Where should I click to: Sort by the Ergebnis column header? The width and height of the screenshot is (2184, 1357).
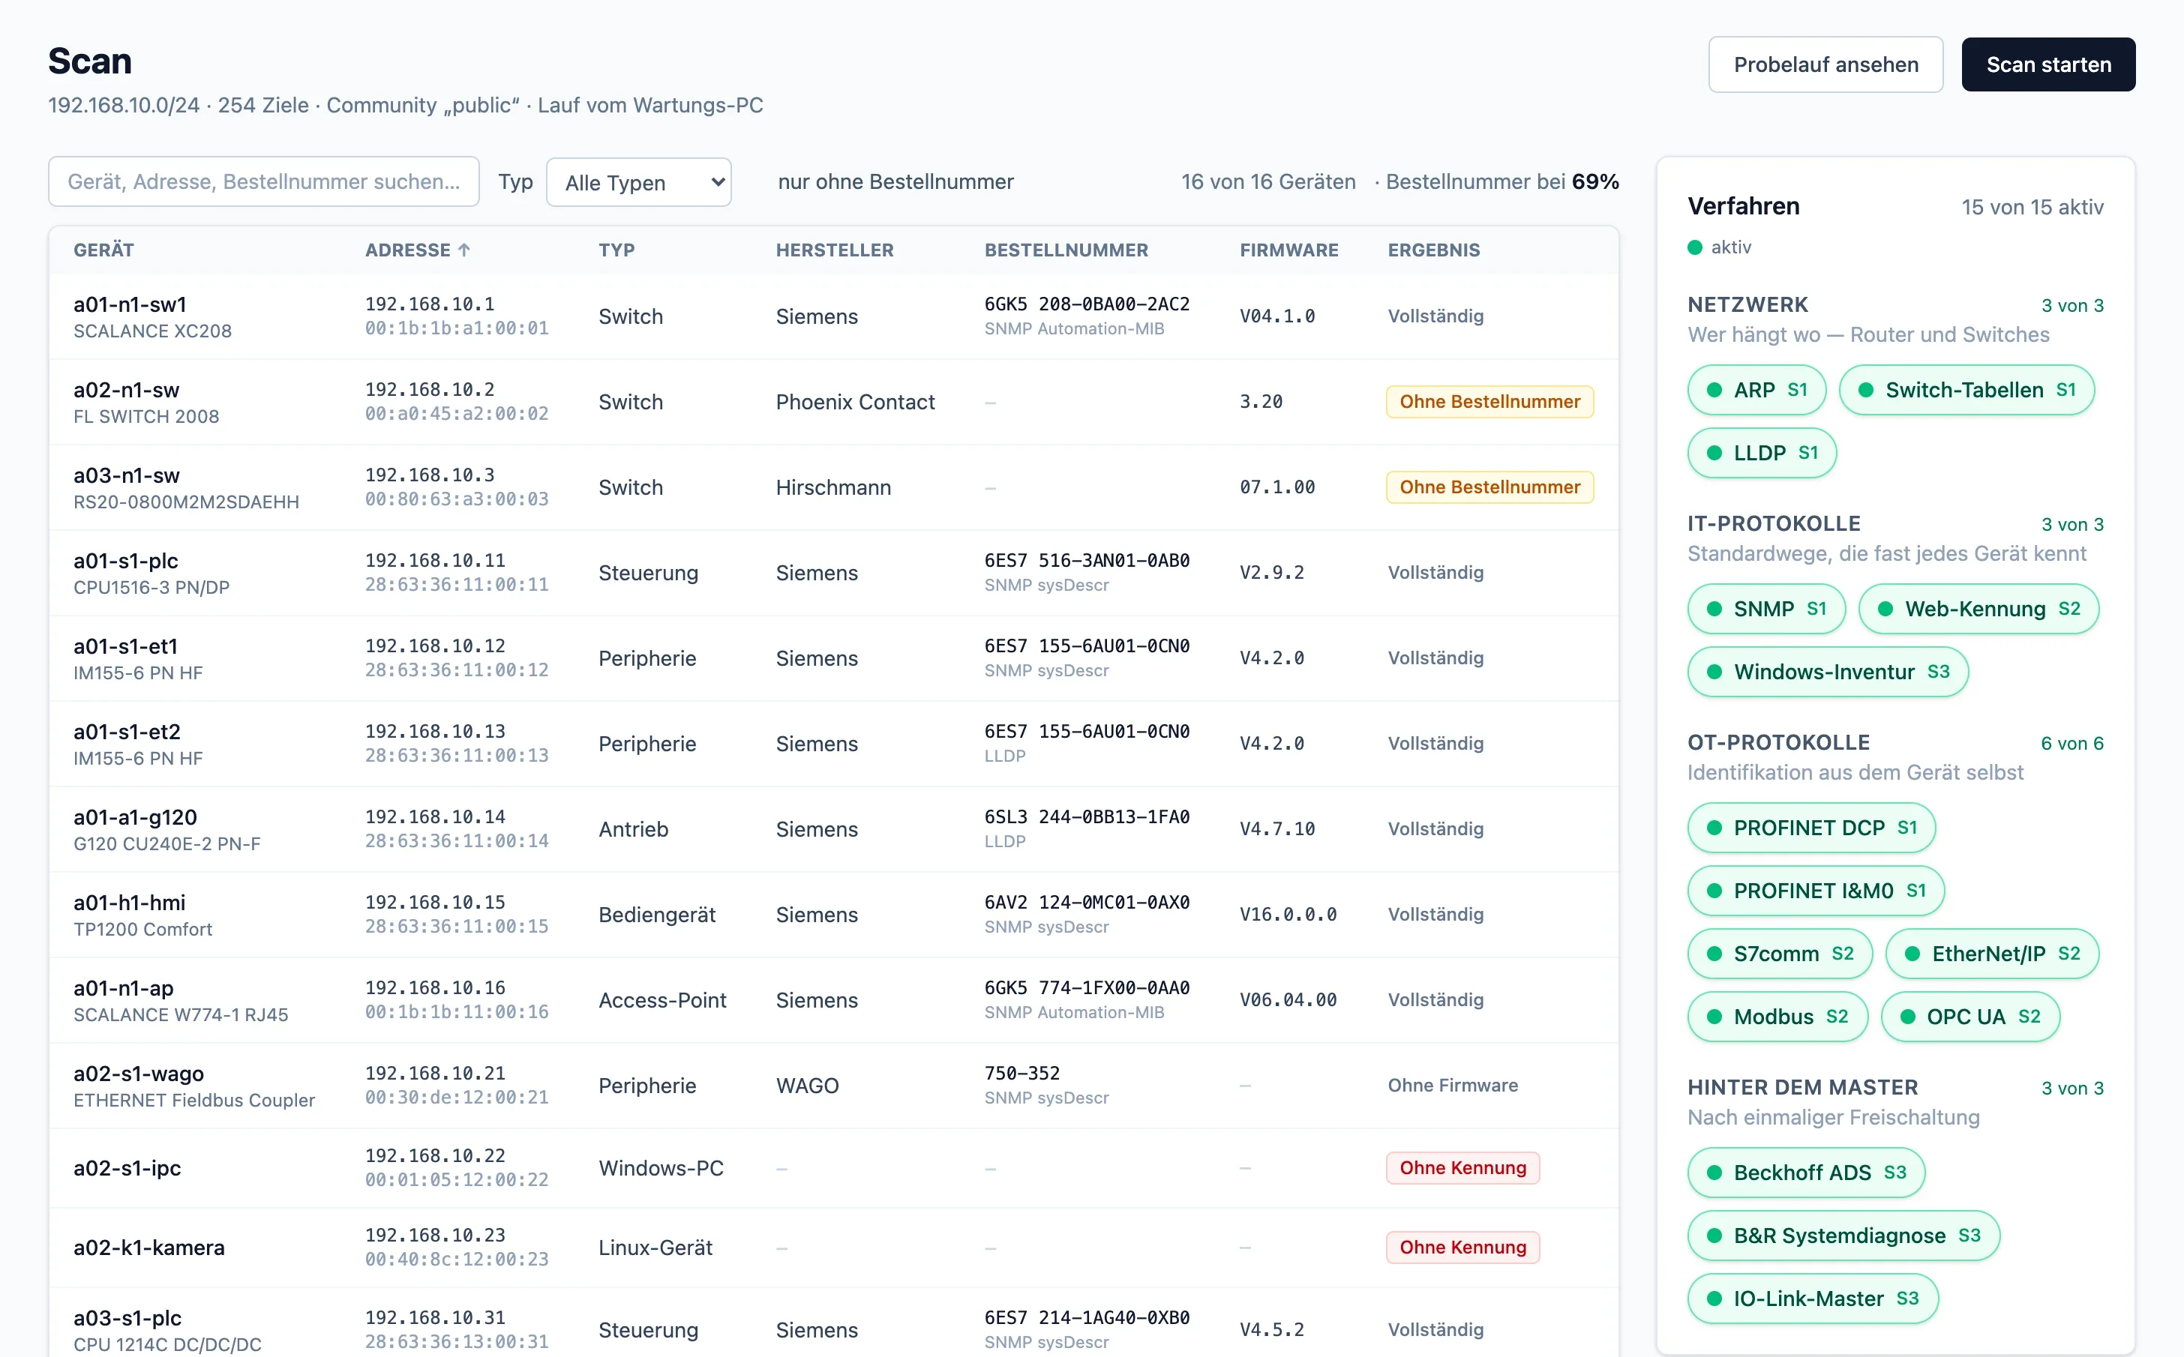[1433, 250]
